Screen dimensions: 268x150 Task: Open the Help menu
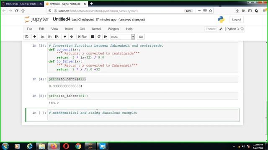129,29
